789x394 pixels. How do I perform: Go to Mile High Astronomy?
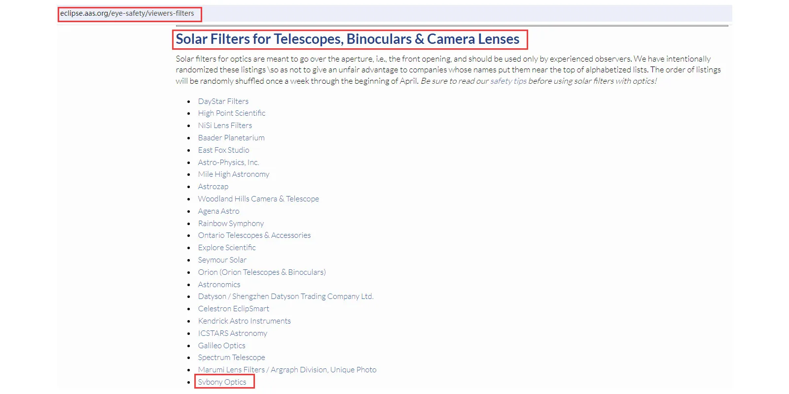pos(233,174)
